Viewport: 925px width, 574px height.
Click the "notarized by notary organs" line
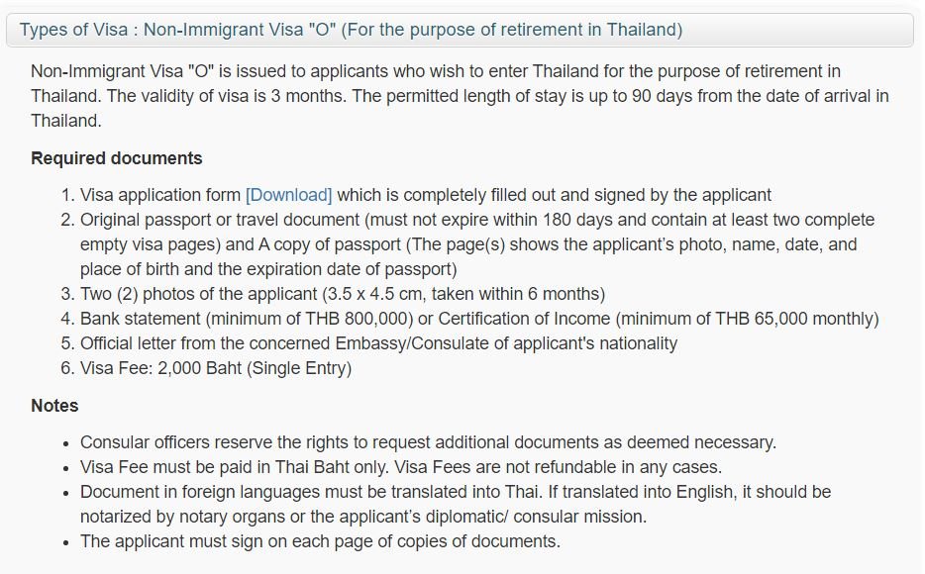coord(363,517)
